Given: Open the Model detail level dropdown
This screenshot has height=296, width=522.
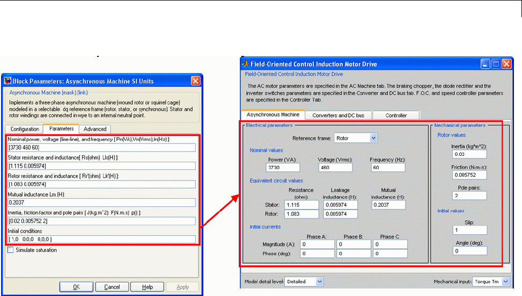Looking at the screenshot, I should pyautogui.click(x=319, y=281).
